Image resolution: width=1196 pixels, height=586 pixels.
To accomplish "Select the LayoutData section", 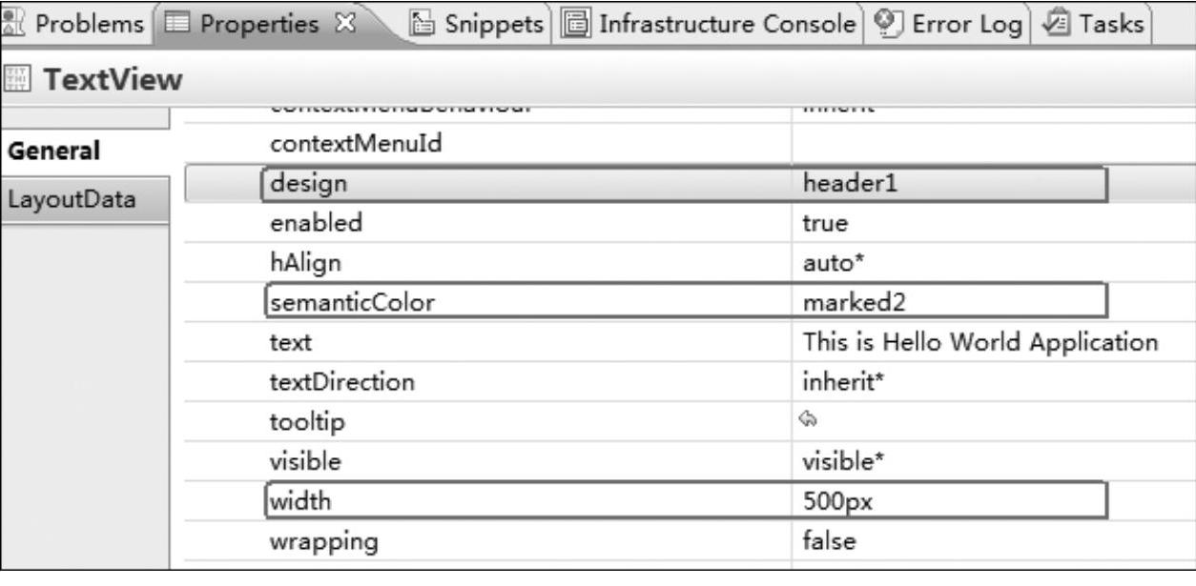I will (71, 200).
